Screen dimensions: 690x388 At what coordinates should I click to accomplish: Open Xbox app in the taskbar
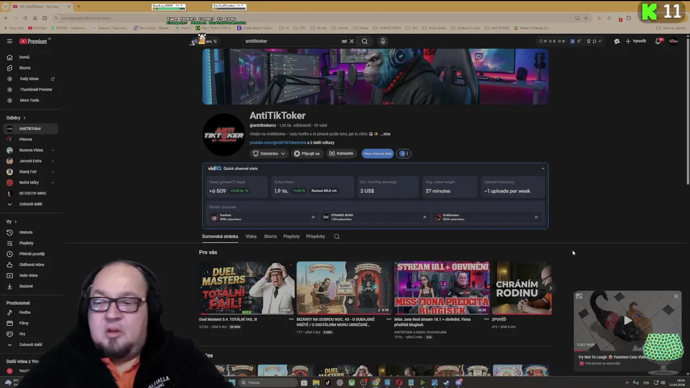click(351, 383)
